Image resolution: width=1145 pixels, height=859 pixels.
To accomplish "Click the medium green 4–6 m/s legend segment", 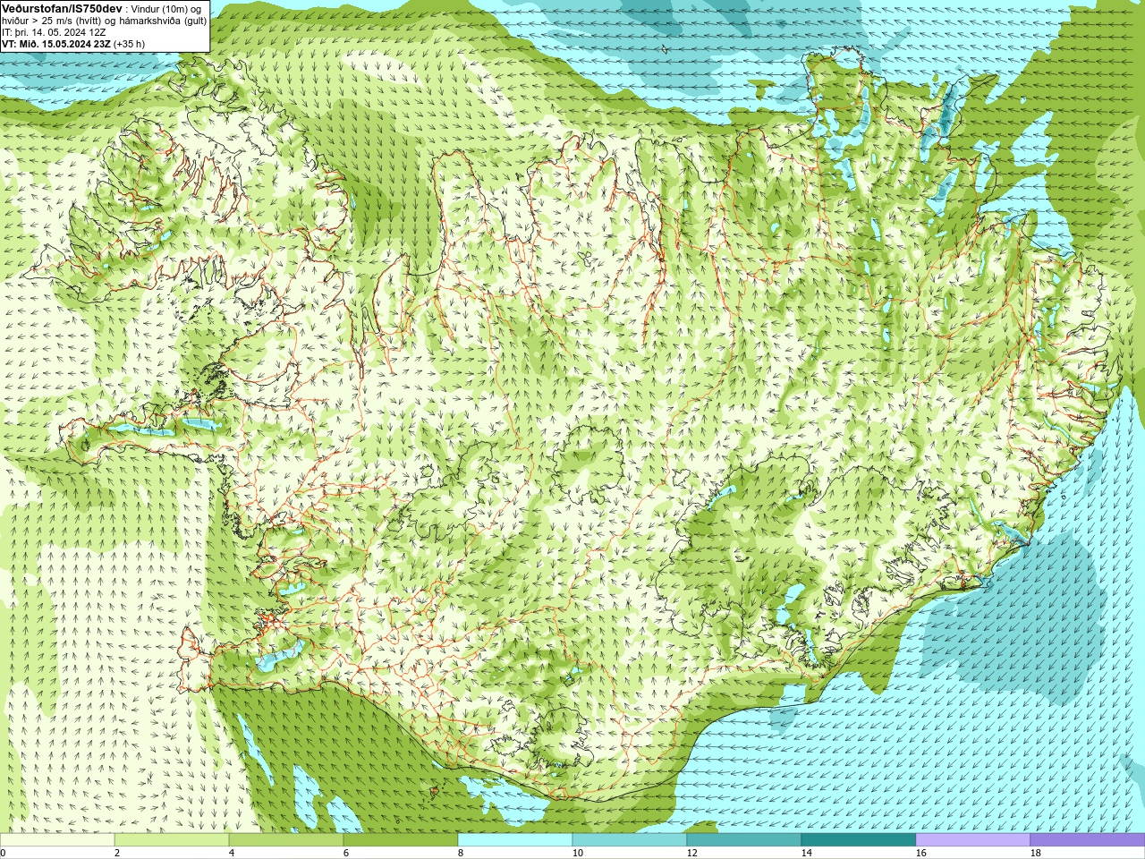I will pyautogui.click(x=286, y=840).
